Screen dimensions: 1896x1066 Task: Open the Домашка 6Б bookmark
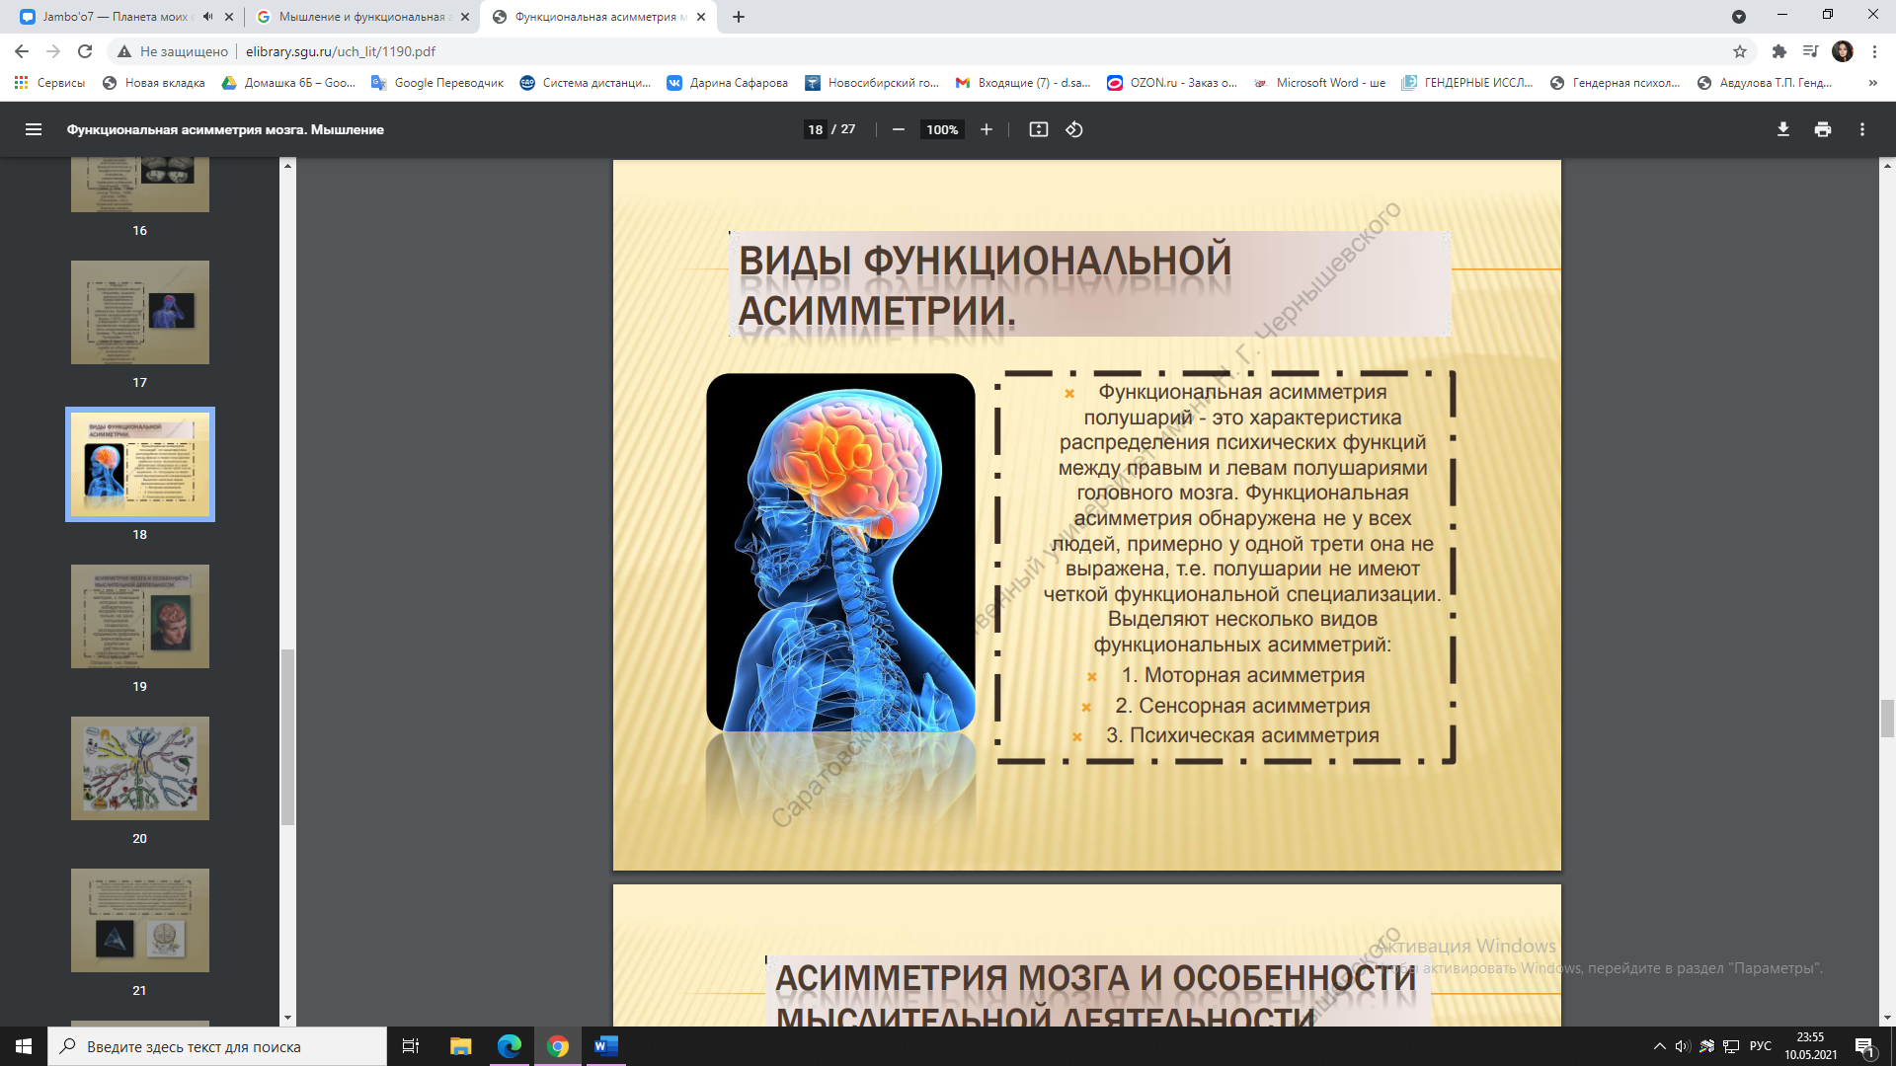point(288,83)
